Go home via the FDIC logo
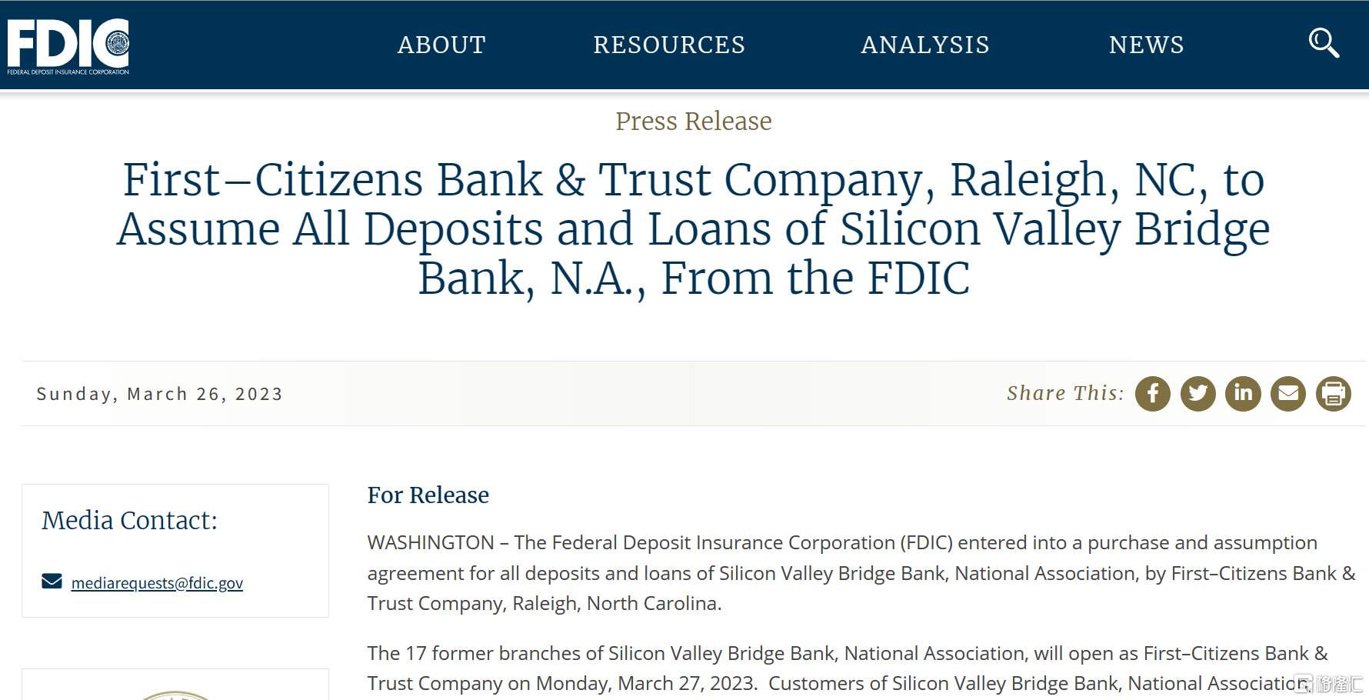 point(68,46)
